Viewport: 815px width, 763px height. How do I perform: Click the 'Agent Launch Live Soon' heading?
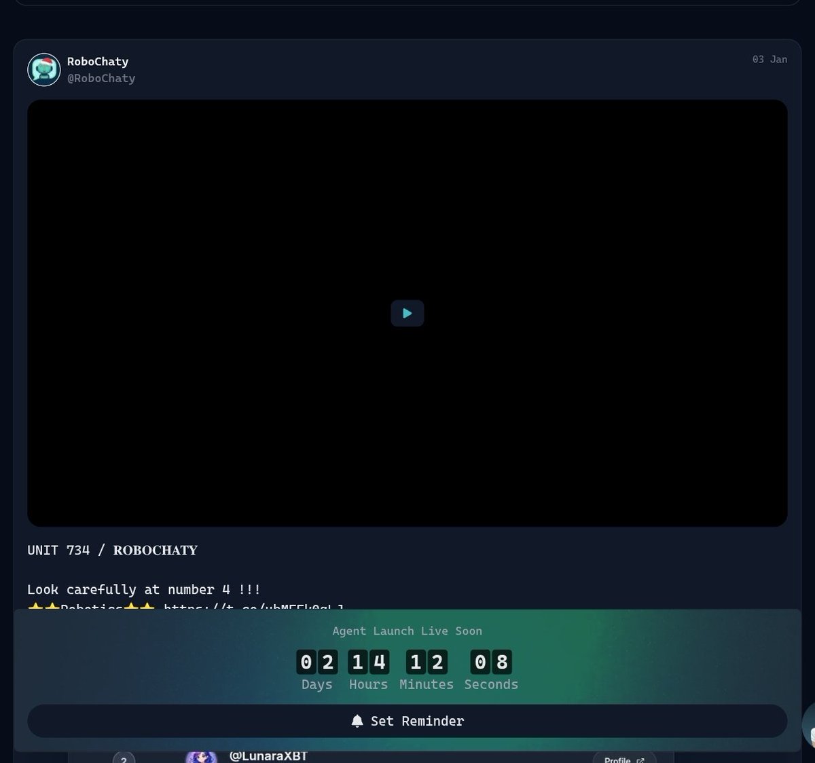point(407,631)
